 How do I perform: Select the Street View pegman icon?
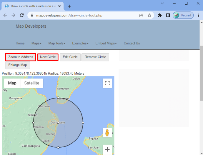click(107, 133)
